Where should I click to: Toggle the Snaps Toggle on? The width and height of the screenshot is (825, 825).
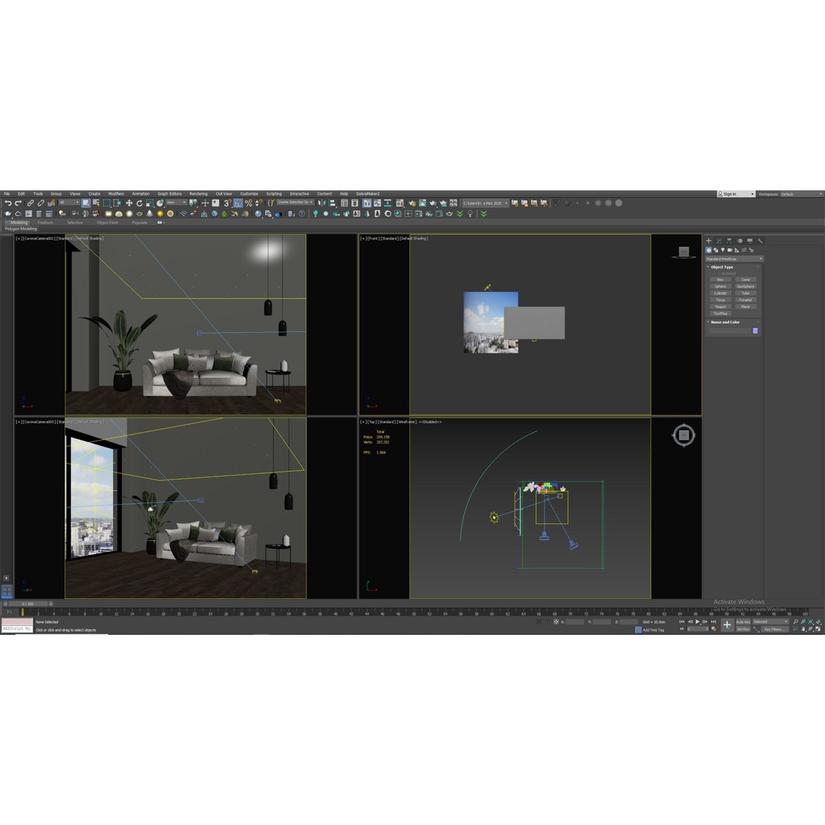[227, 203]
